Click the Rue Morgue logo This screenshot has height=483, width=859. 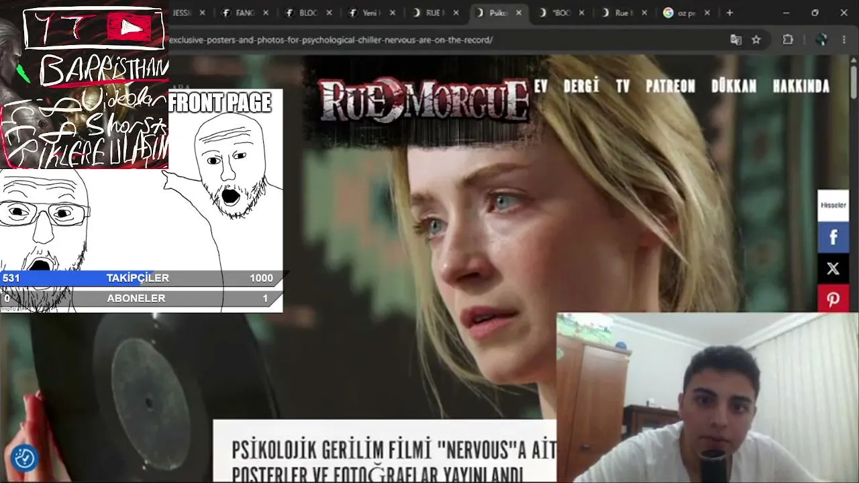[424, 101]
